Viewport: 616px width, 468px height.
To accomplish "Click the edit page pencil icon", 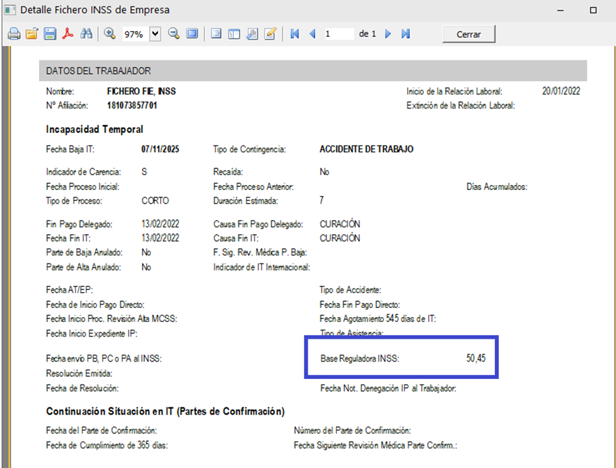I will (x=271, y=34).
